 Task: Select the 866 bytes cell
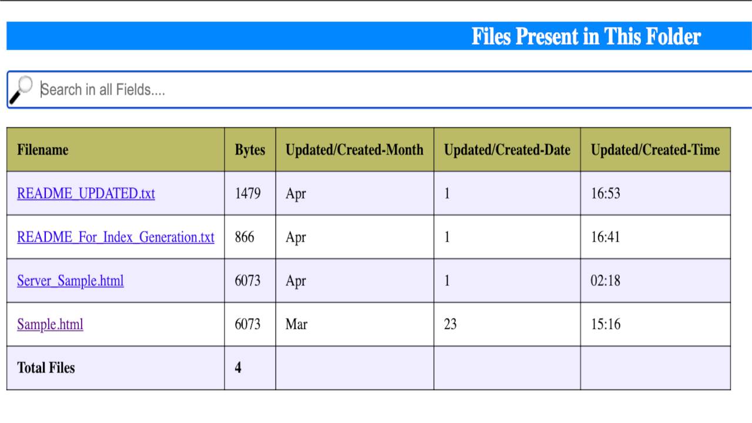click(250, 237)
